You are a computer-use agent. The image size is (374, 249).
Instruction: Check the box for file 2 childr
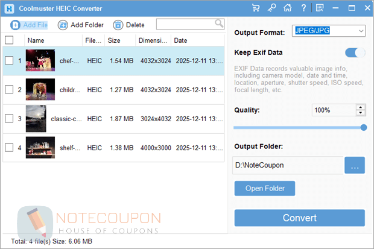click(x=9, y=90)
